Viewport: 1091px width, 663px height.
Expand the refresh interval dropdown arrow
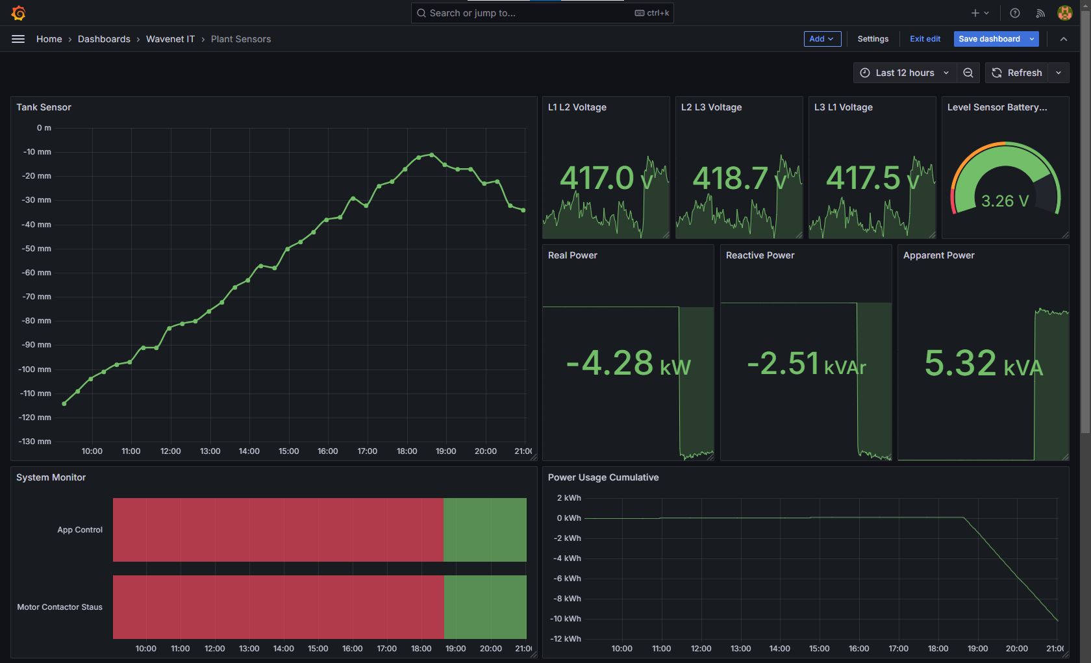pos(1059,73)
